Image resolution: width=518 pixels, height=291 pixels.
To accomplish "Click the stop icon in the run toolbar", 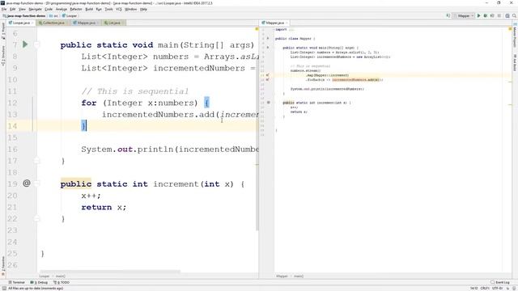I will click(x=499, y=15).
